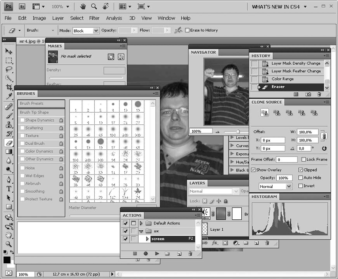Click the Play button in Actions panel
Screen dimensions: 338x279
157,254
